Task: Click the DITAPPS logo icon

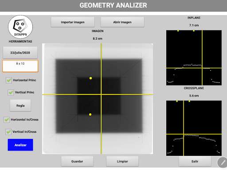Action: pos(20,27)
